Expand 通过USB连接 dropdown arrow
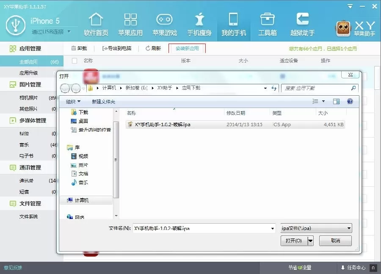 click(x=69, y=31)
